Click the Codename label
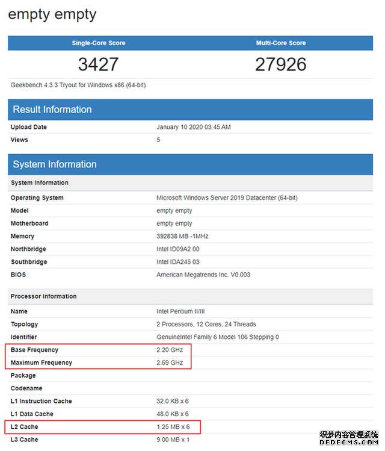Viewport: 385px width, 451px height. point(26,388)
